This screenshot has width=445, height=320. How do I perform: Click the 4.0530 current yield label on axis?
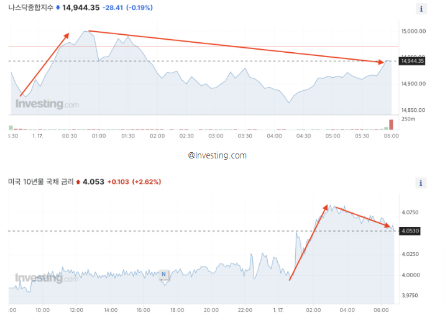point(410,231)
